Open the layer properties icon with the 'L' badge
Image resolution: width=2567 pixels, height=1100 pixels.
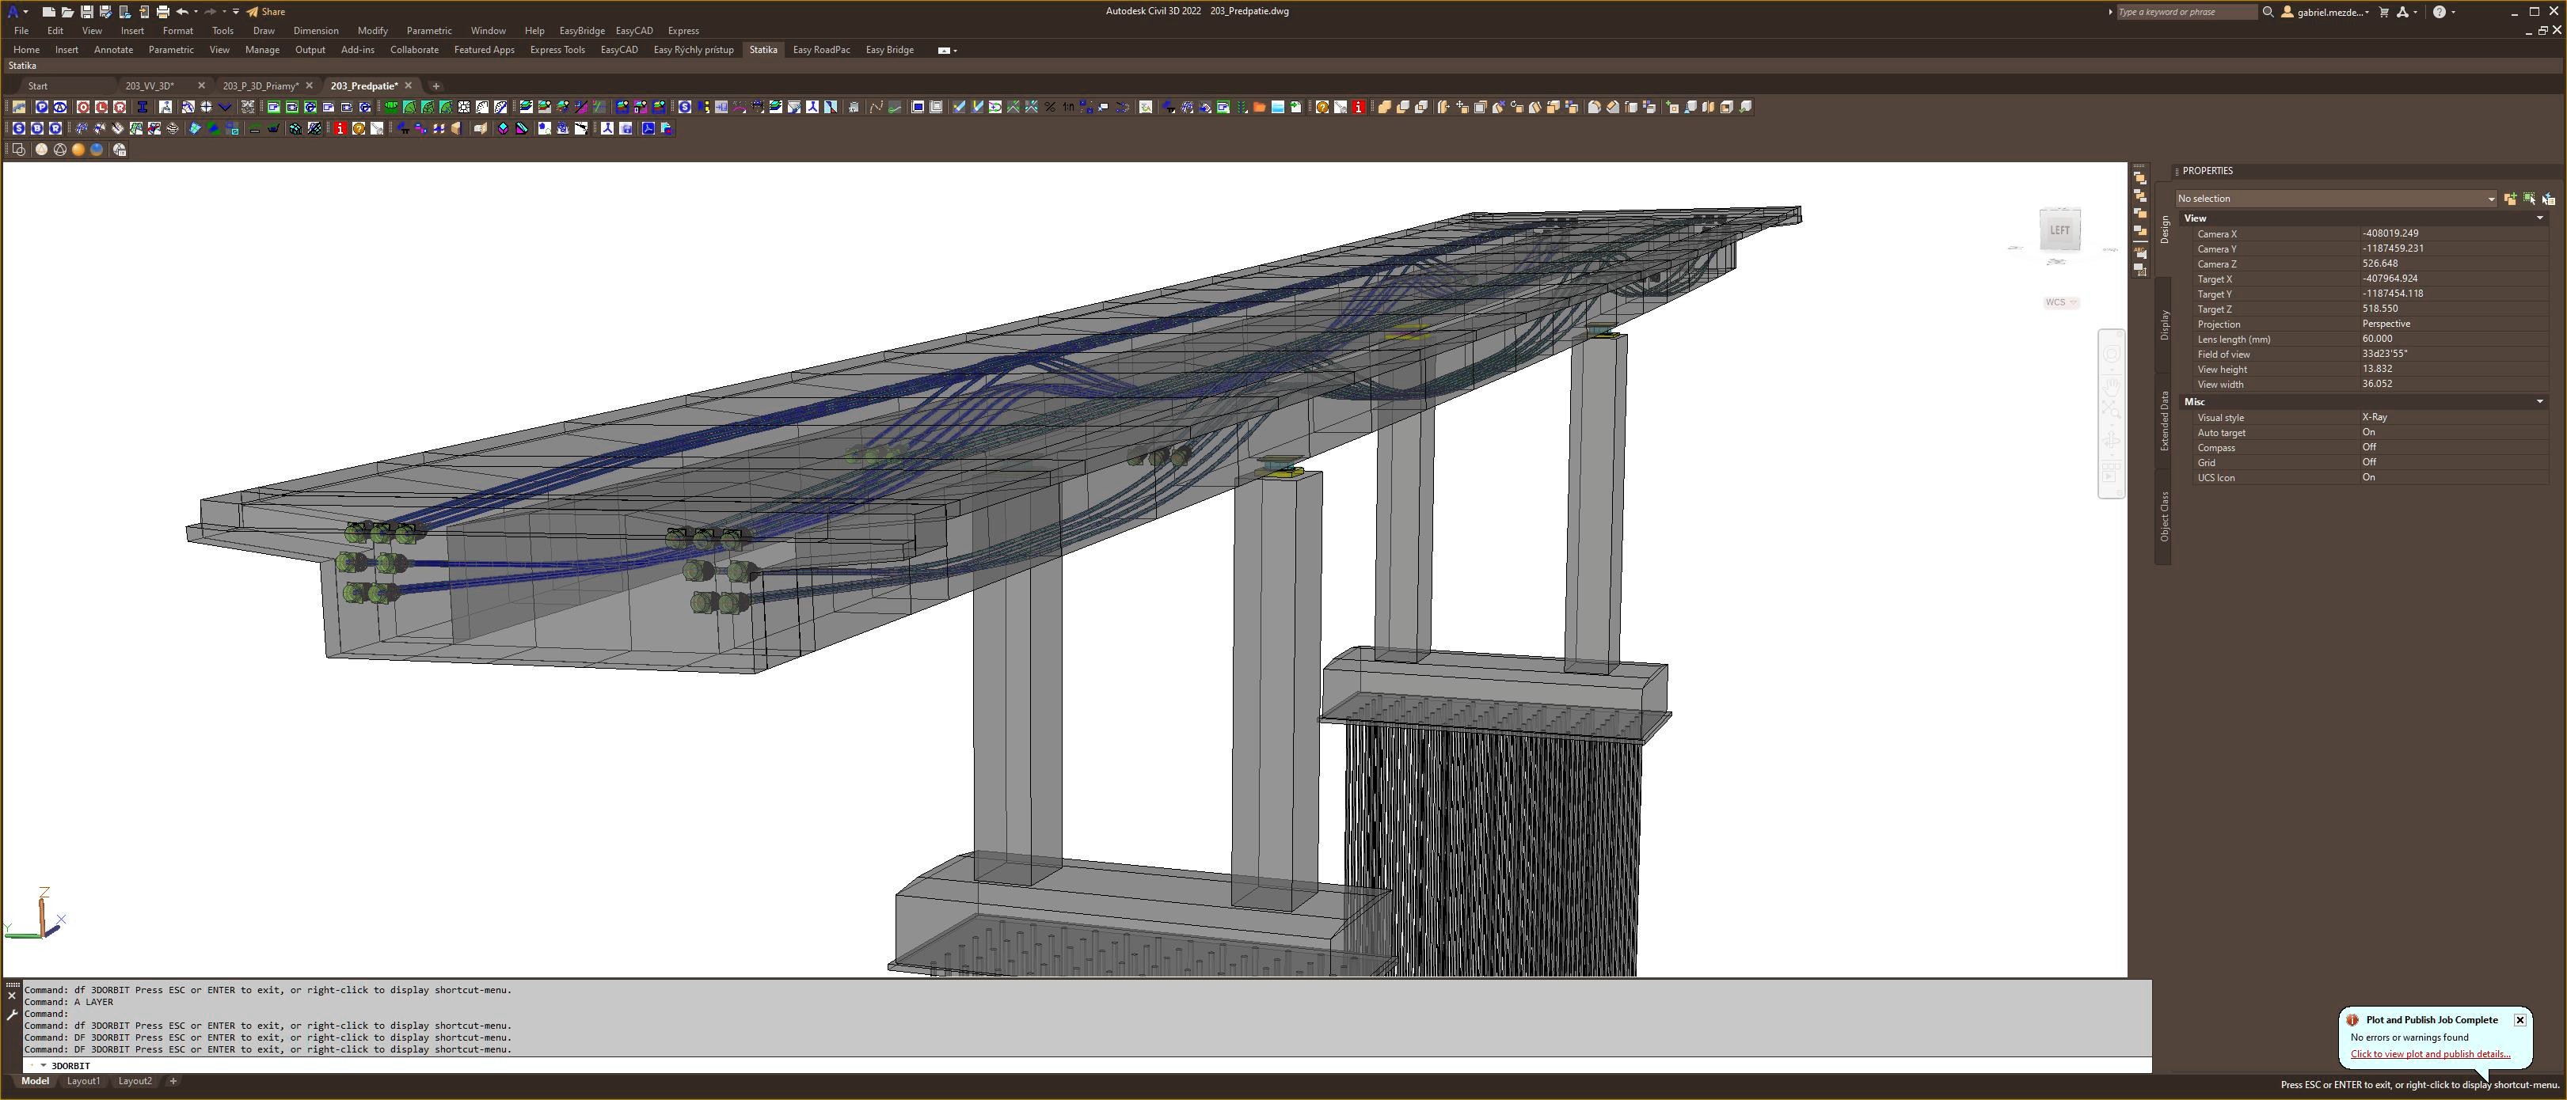[100, 108]
